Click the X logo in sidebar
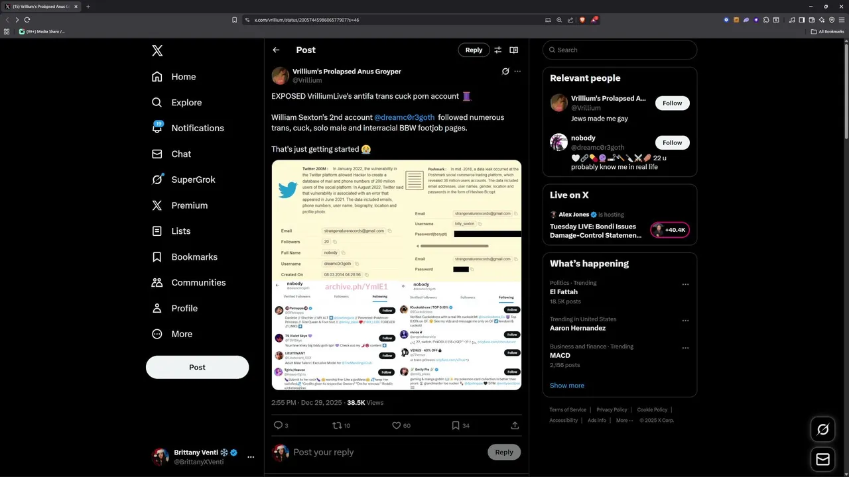Image resolution: width=849 pixels, height=477 pixels. tap(157, 50)
